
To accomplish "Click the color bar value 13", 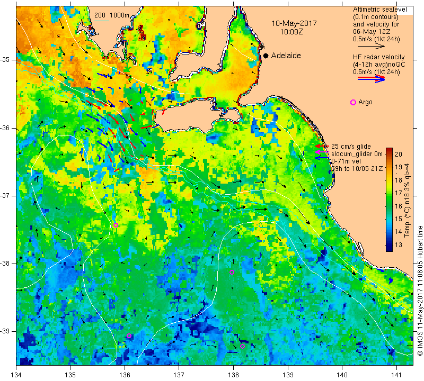I will point(399,245).
